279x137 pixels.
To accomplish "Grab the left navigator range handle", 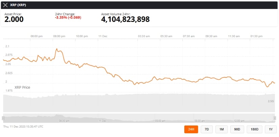I will (3, 118).
